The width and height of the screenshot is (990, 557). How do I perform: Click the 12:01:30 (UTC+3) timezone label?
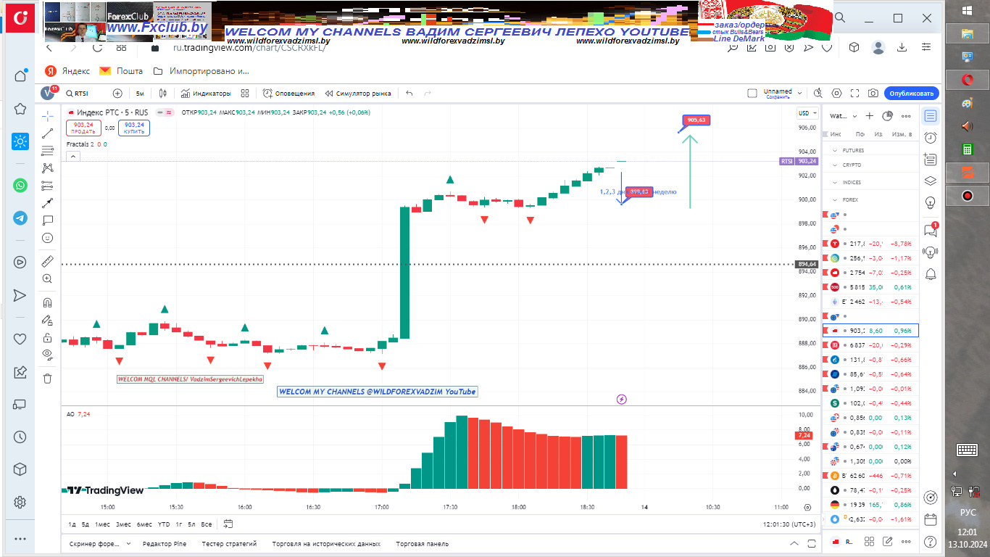tap(789, 524)
